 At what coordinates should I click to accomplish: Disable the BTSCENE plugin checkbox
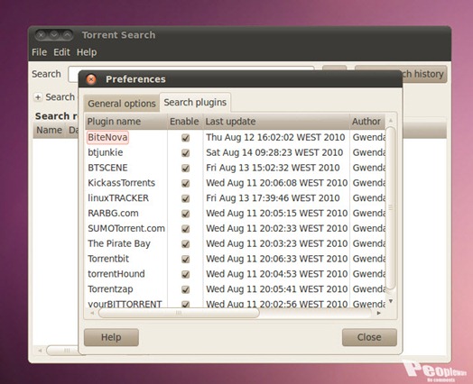tap(185, 168)
